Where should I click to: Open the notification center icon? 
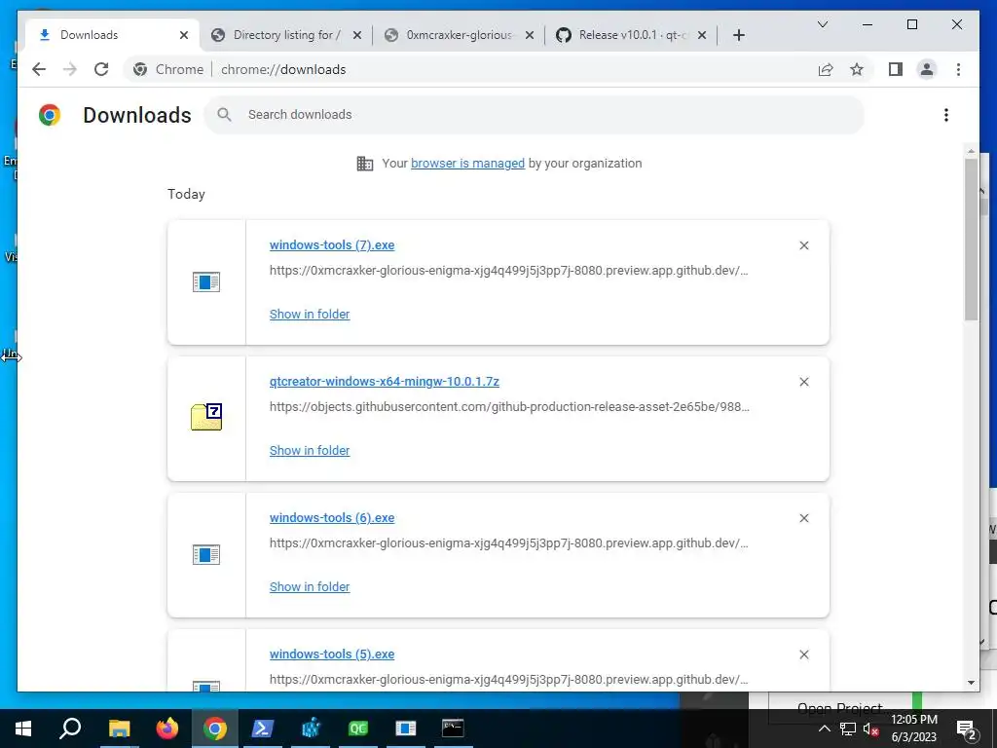[967, 729]
